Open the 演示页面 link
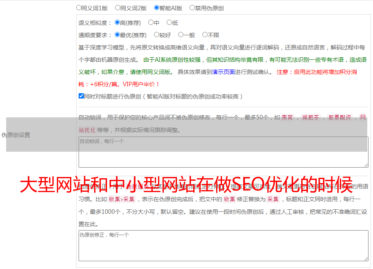 pos(224,72)
